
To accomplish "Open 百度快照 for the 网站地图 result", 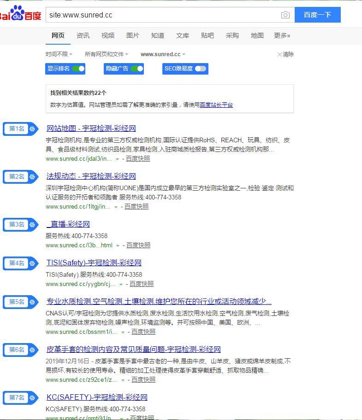I will [138, 159].
